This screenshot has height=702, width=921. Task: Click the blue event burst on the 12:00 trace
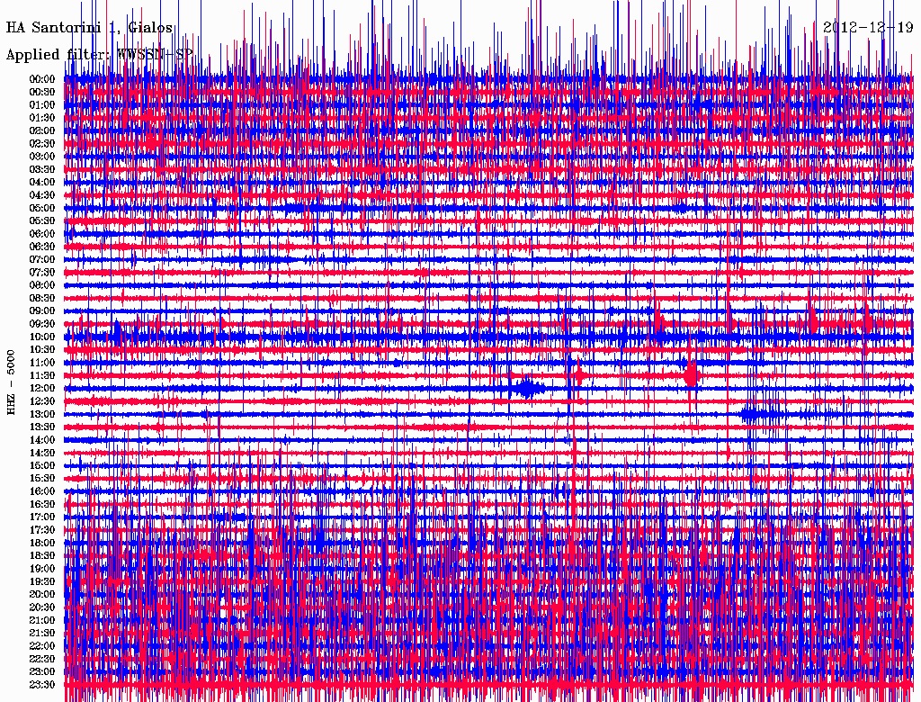(527, 388)
